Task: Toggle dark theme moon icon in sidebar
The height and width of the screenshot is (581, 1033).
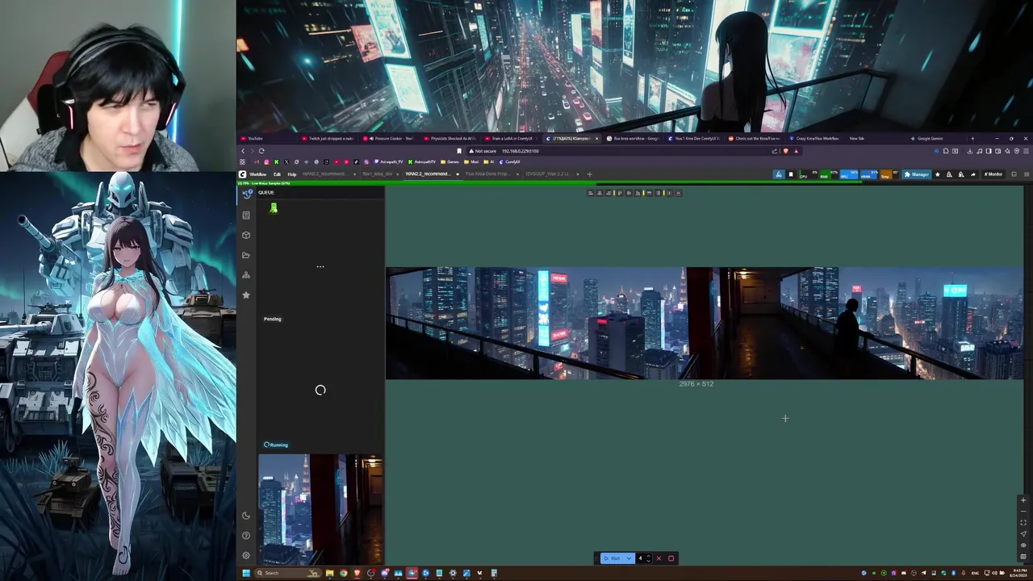Action: 246,516
